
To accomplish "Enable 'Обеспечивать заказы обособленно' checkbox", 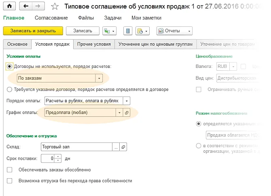I will pyautogui.click(x=10, y=170).
